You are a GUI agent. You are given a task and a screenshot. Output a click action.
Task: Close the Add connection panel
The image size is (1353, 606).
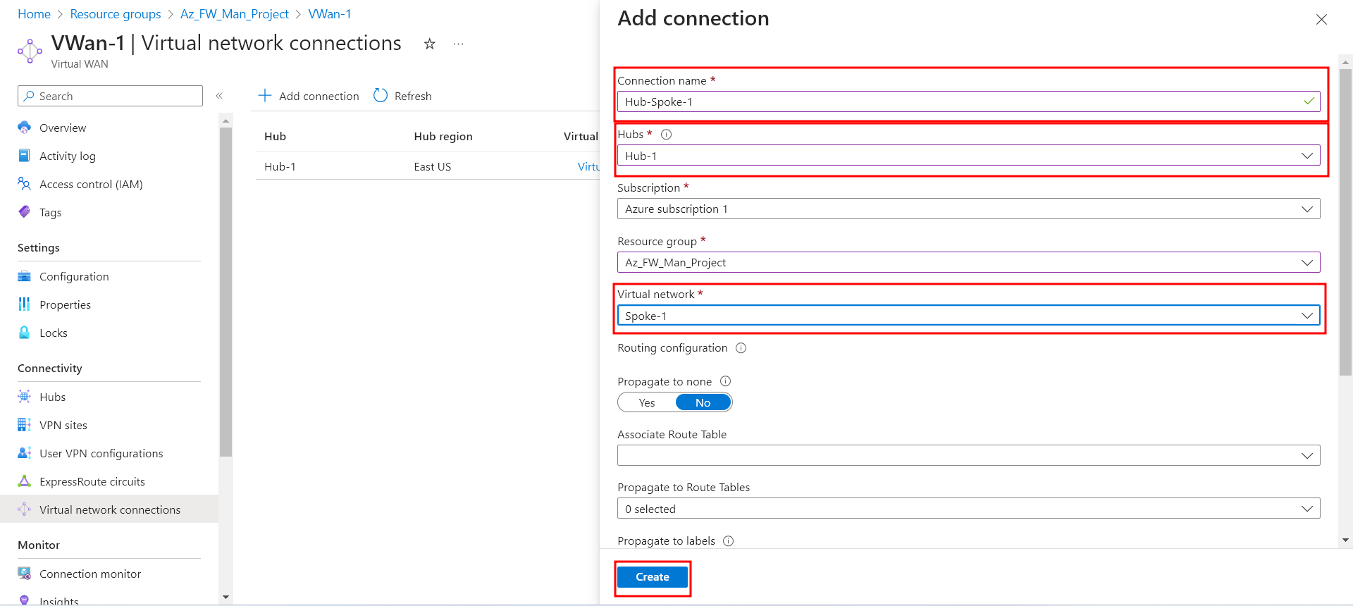1321,20
